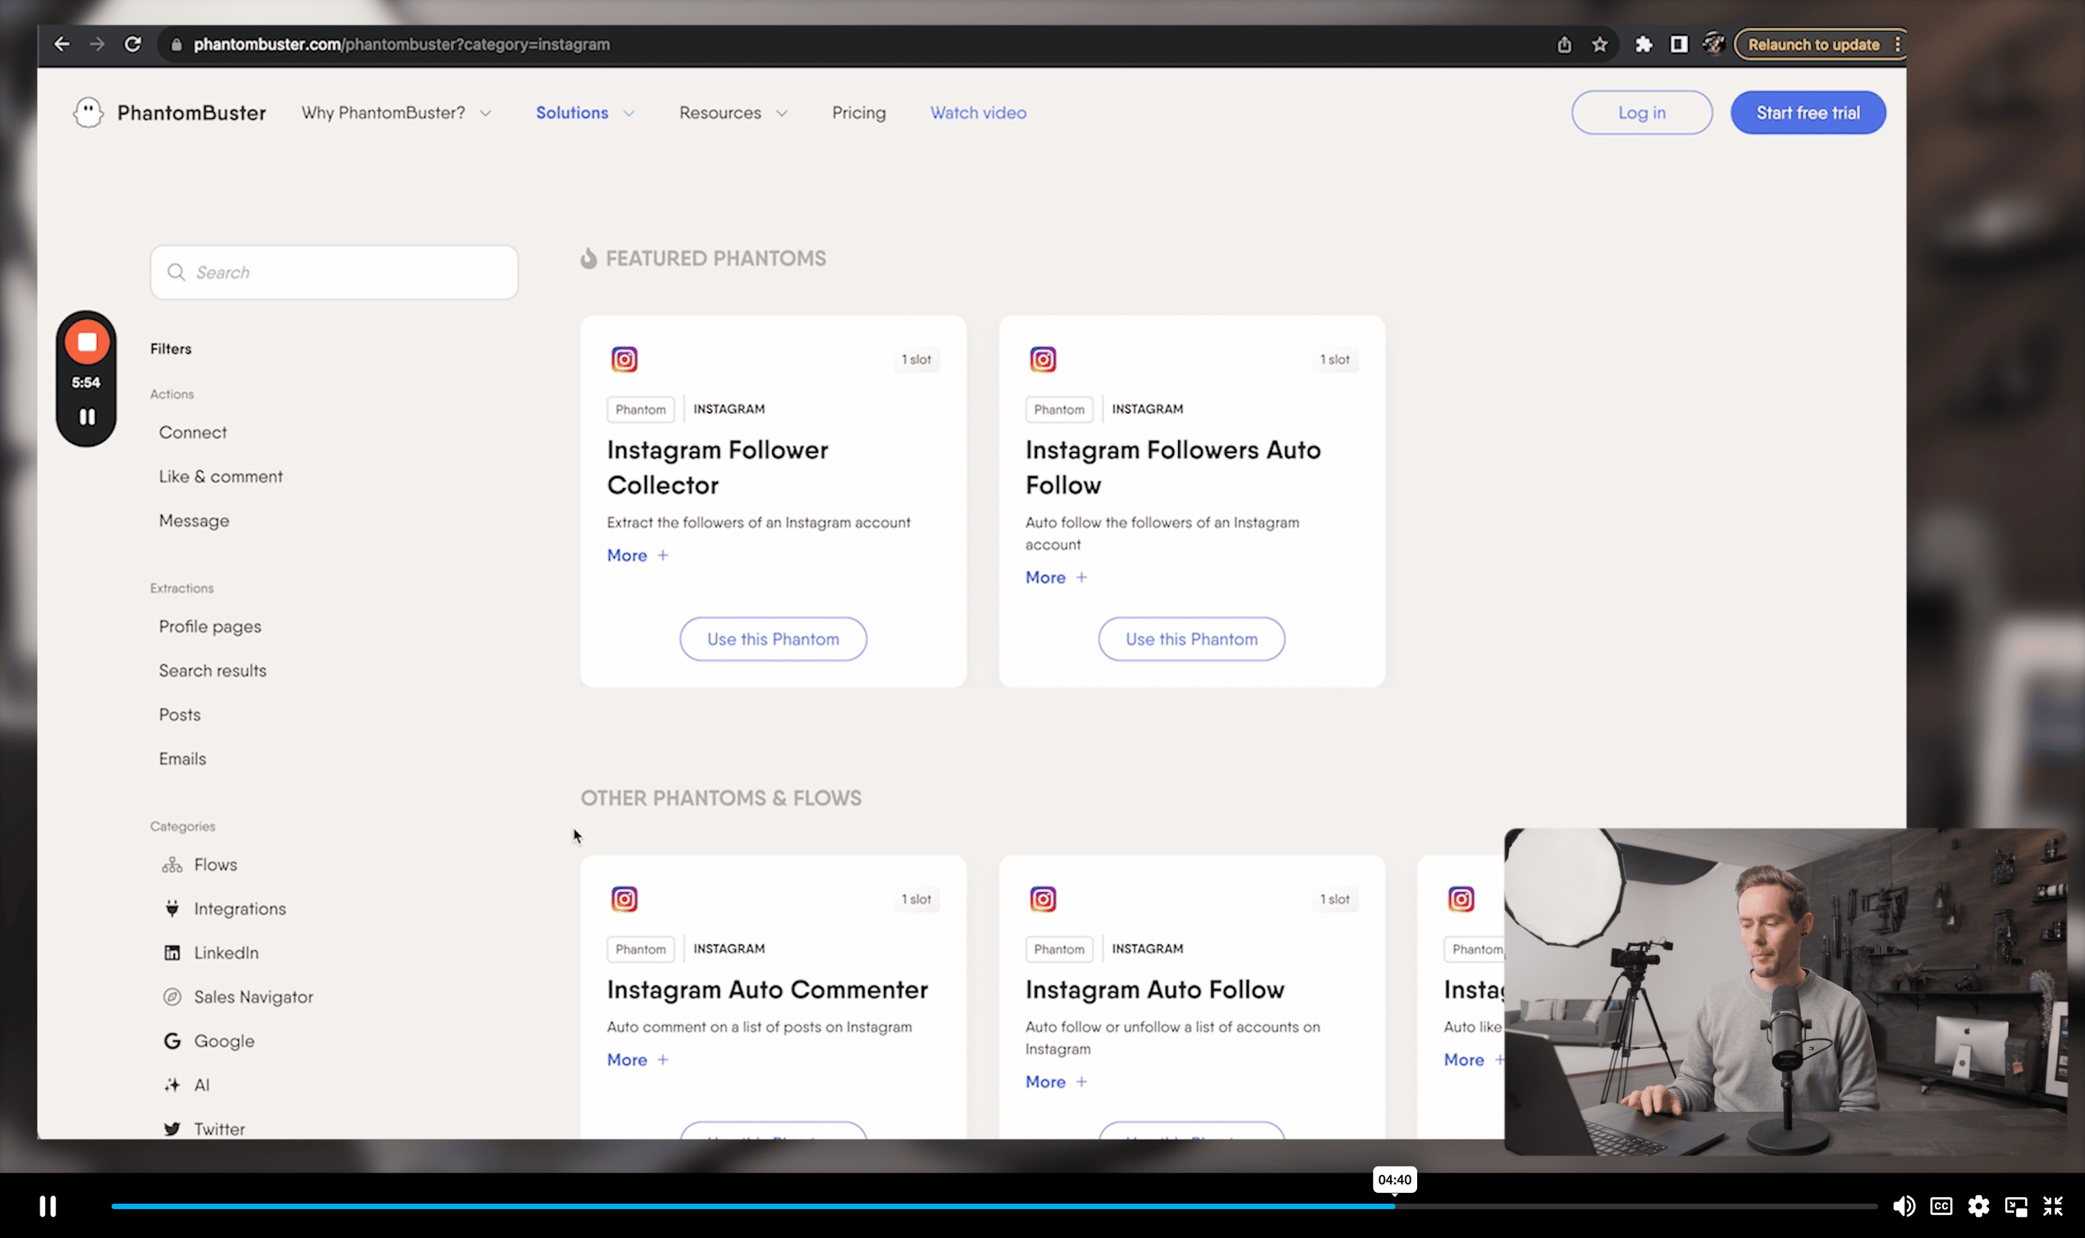The width and height of the screenshot is (2085, 1238).
Task: Expand the Resources menu
Action: tap(733, 113)
